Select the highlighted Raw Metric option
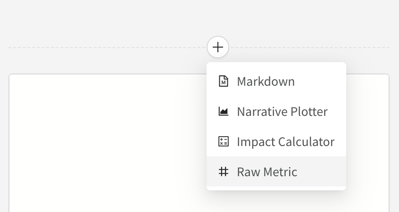This screenshot has width=399, height=212. pyautogui.click(x=276, y=172)
